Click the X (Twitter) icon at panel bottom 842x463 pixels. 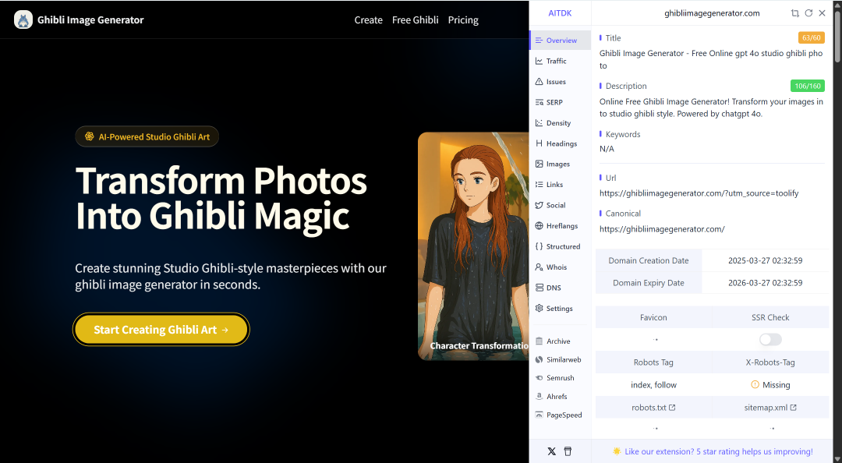[551, 451]
